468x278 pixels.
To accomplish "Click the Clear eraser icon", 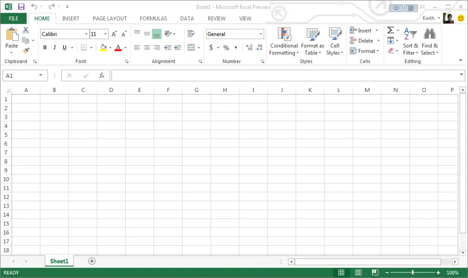I will pyautogui.click(x=391, y=51).
